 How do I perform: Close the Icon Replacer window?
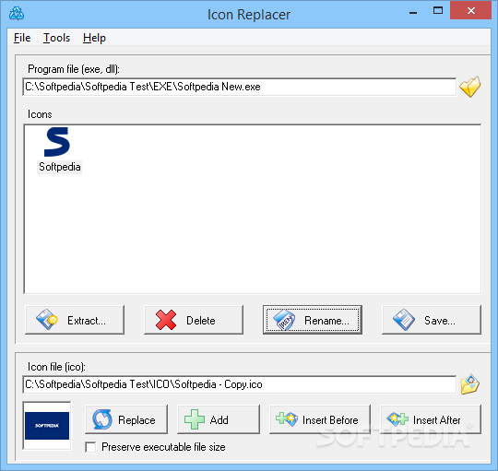(x=471, y=10)
